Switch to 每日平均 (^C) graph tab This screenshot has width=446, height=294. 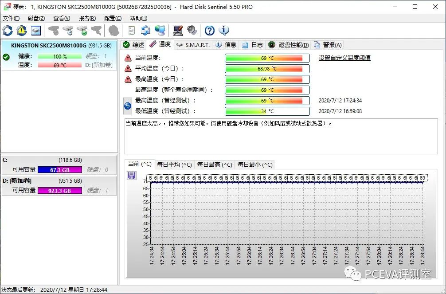pyautogui.click(x=174, y=165)
